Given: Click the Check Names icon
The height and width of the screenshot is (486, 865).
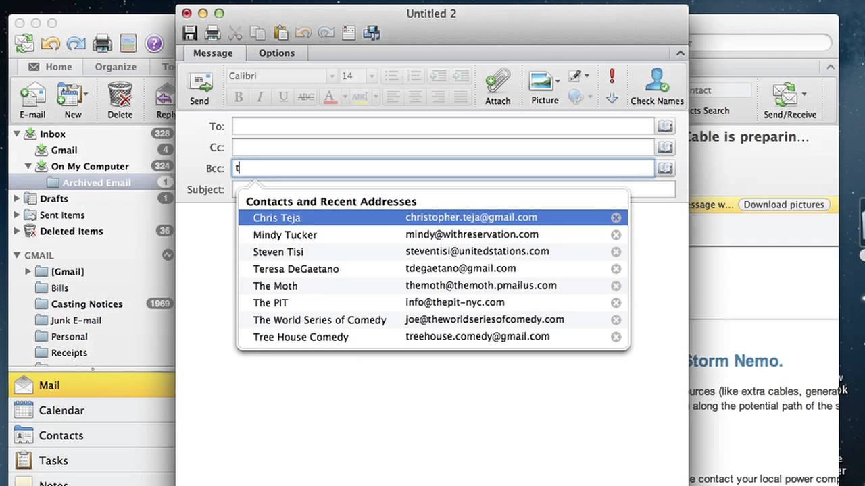Looking at the screenshot, I should click(x=656, y=88).
